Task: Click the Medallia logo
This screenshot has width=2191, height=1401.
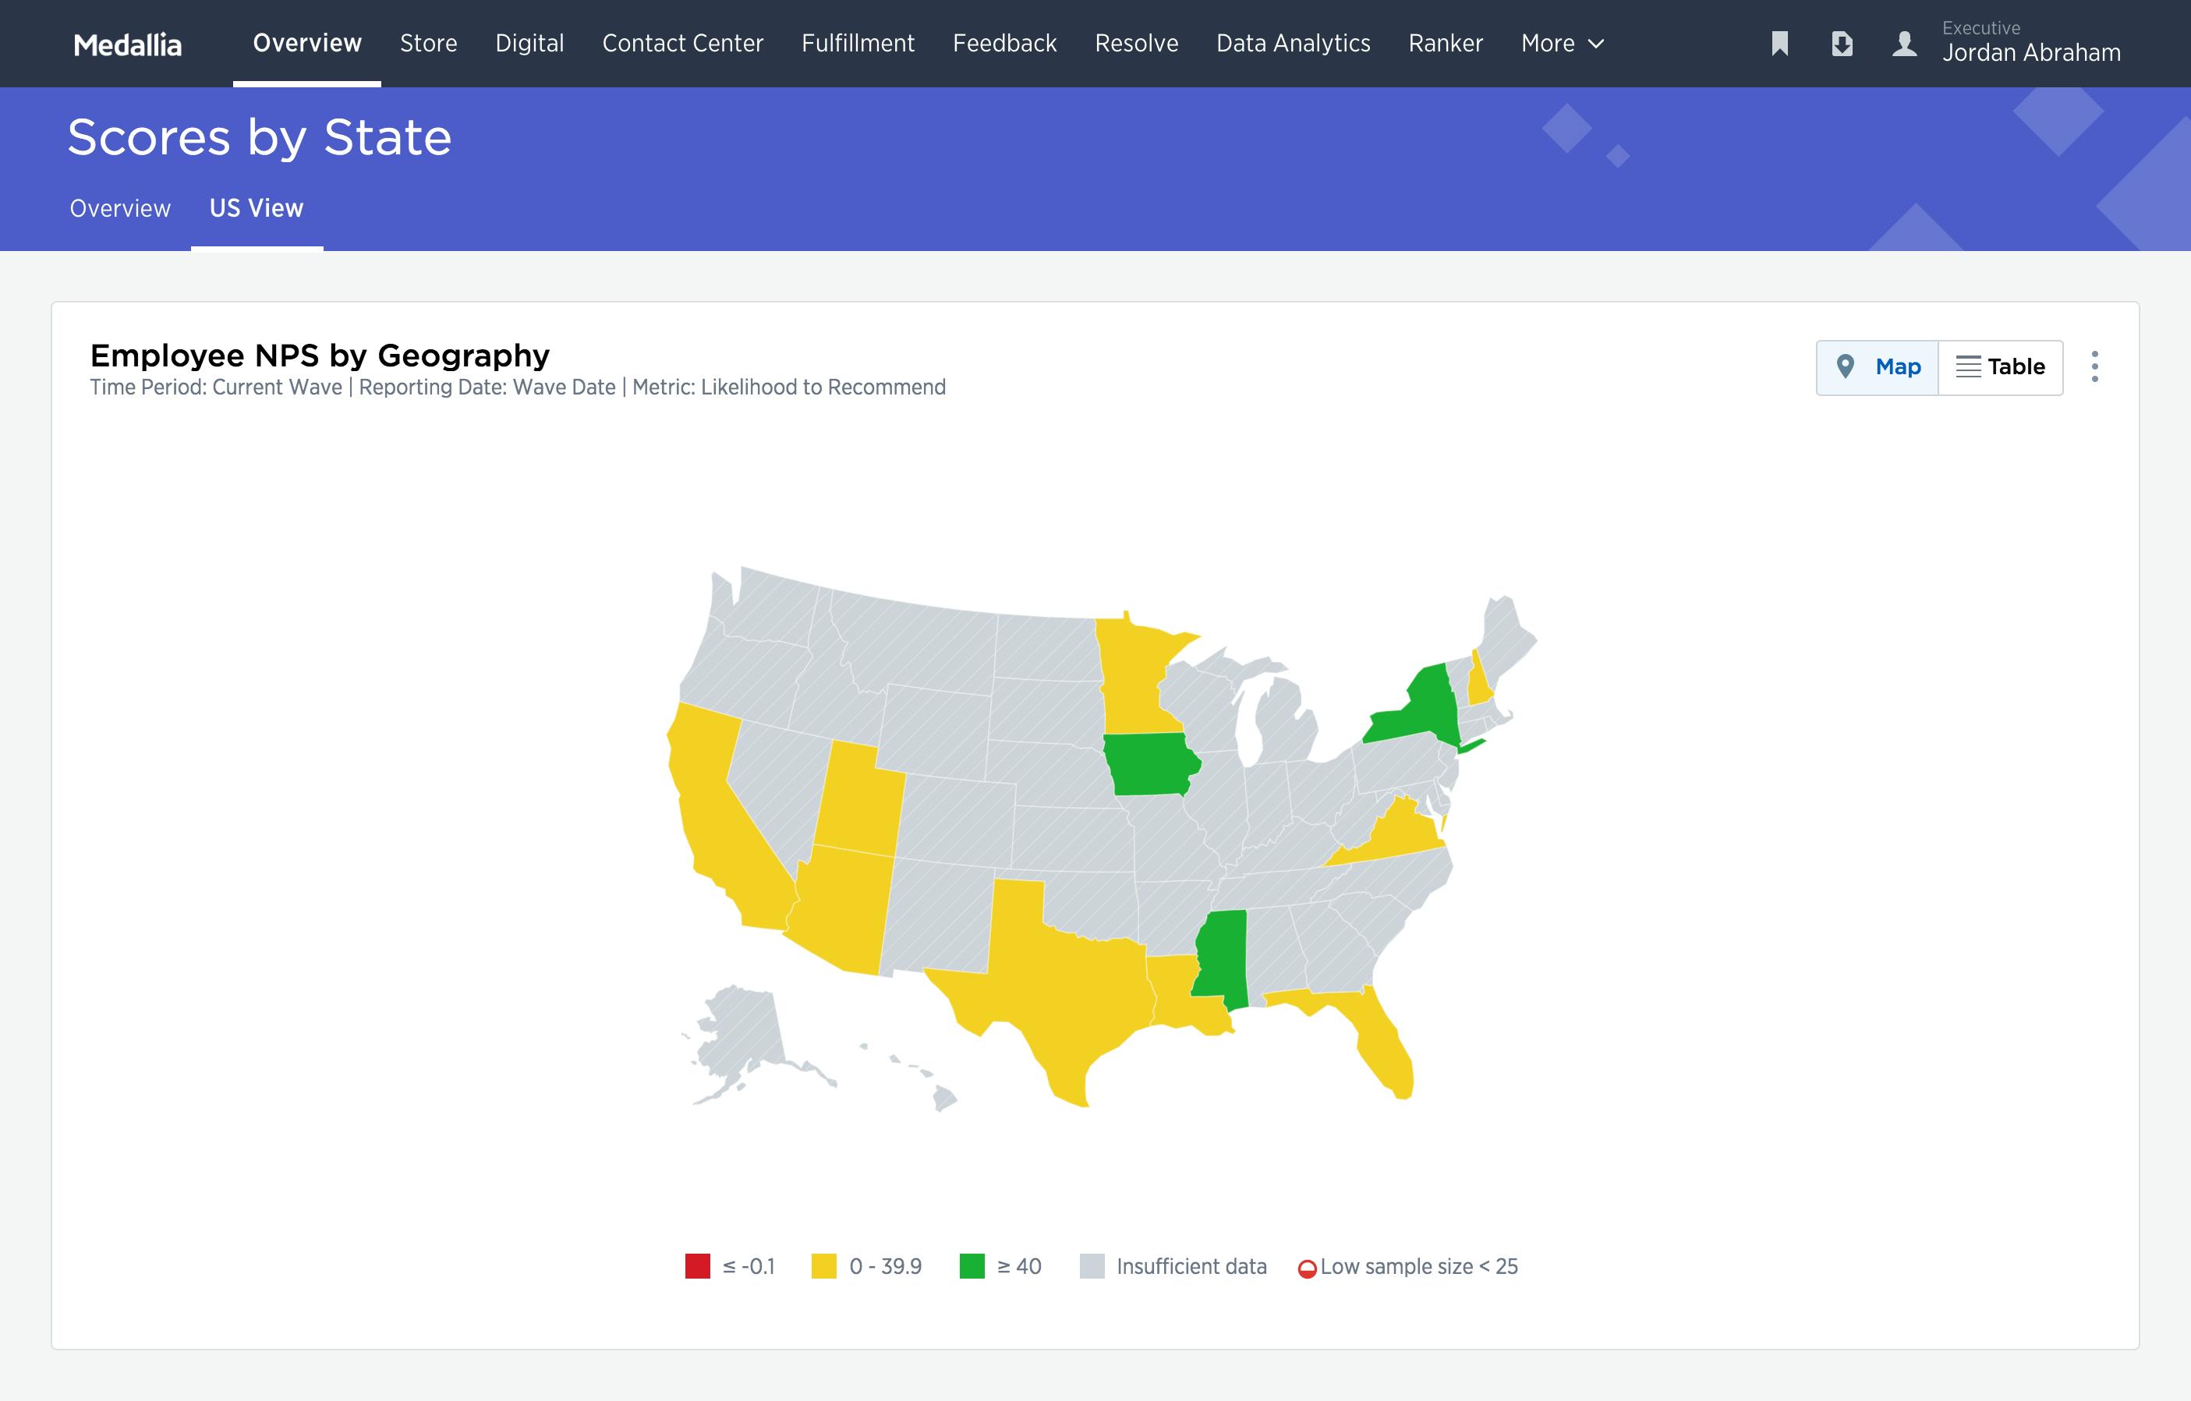Action: click(127, 44)
